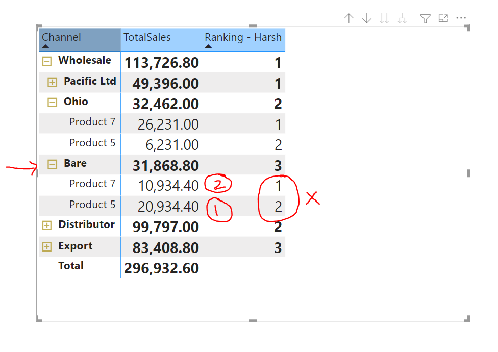The image size is (498, 352).
Task: Select Product 5 under Bare
Action: [92, 205]
